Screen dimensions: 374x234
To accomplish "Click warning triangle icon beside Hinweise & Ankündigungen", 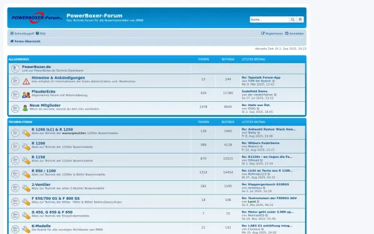I will (26, 81).
